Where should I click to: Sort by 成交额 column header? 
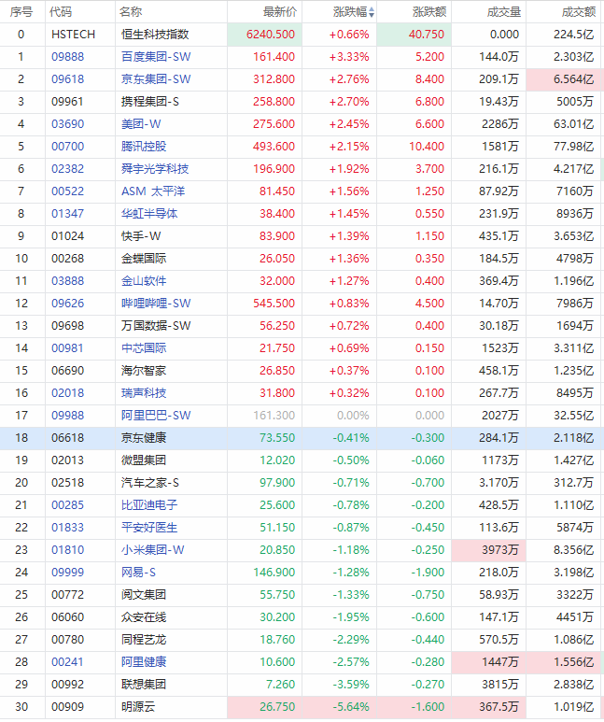click(578, 12)
